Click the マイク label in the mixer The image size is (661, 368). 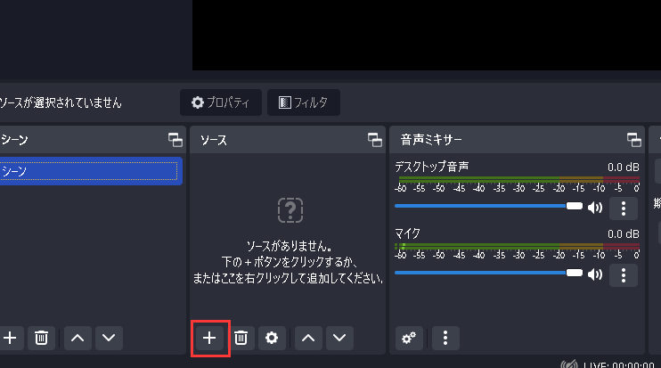point(408,233)
